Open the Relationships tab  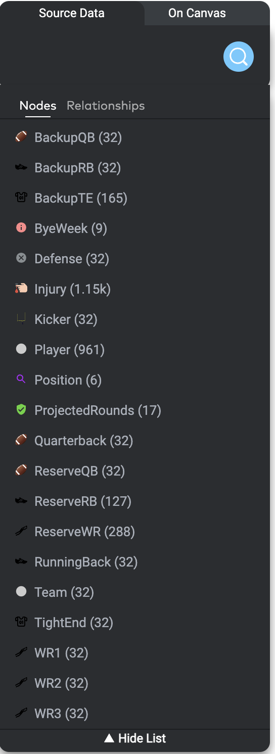pos(106,106)
